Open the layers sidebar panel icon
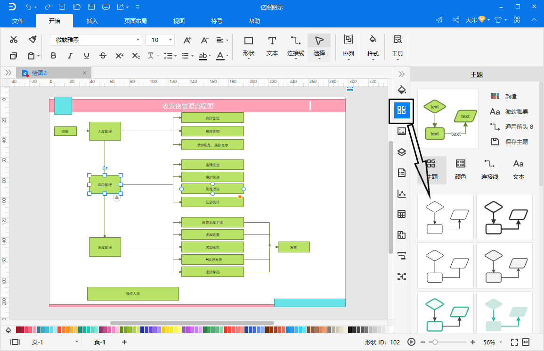Image resolution: width=544 pixels, height=351 pixels. tap(401, 152)
